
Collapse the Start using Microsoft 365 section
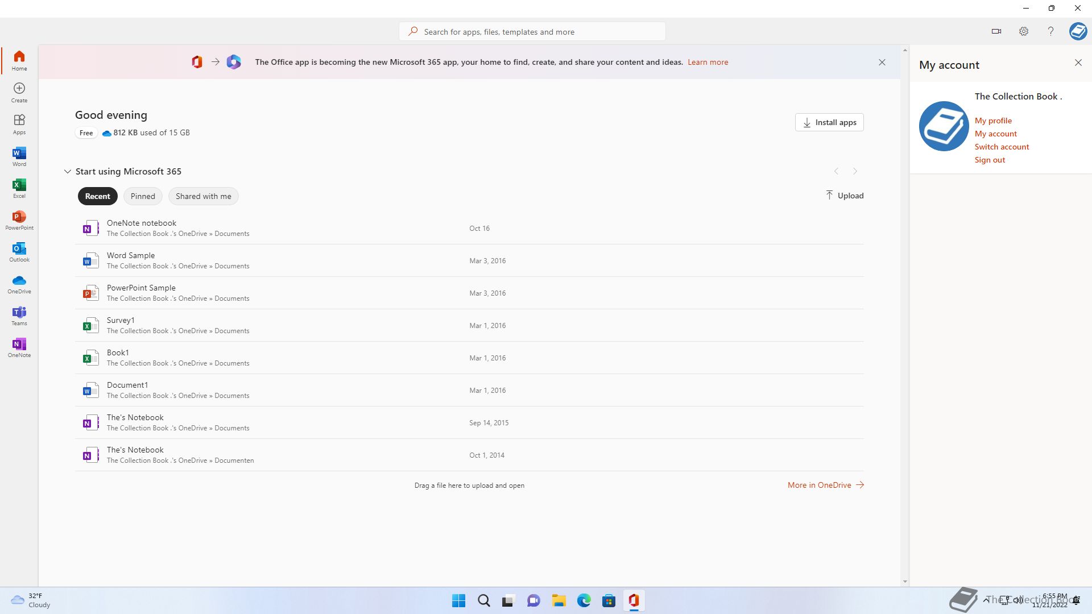(67, 171)
